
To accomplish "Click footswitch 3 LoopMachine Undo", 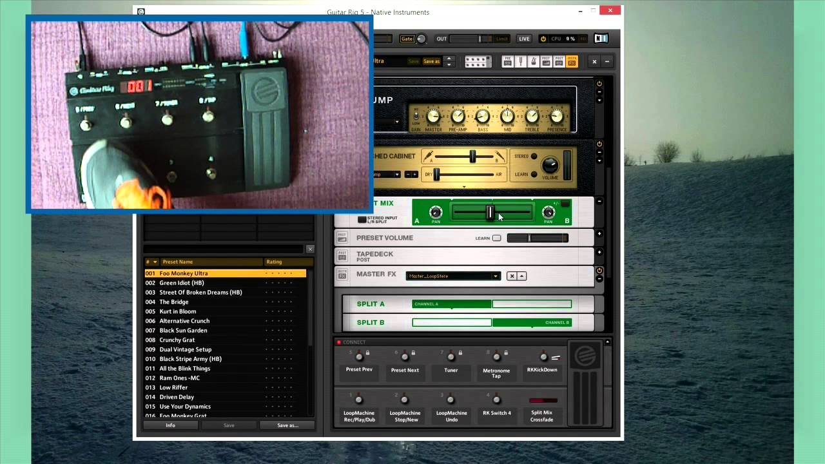I will [x=451, y=400].
